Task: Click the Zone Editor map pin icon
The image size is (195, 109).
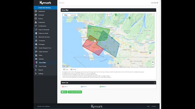Action: pos(37,63)
